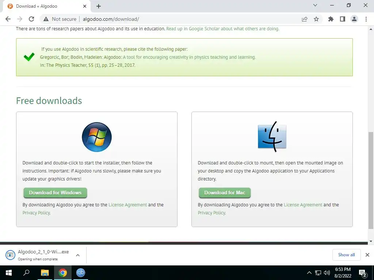The image size is (374, 280).
Task: Click the Windows logo image
Action: [x=96, y=137]
